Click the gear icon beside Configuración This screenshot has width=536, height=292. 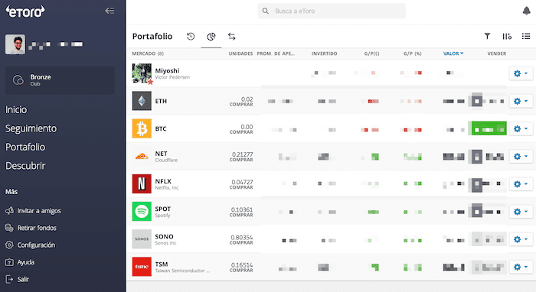(9, 245)
